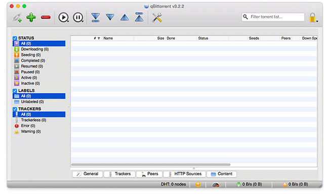Open resume button dropdown arrow
The width and height of the screenshot is (329, 194).
[x=68, y=21]
